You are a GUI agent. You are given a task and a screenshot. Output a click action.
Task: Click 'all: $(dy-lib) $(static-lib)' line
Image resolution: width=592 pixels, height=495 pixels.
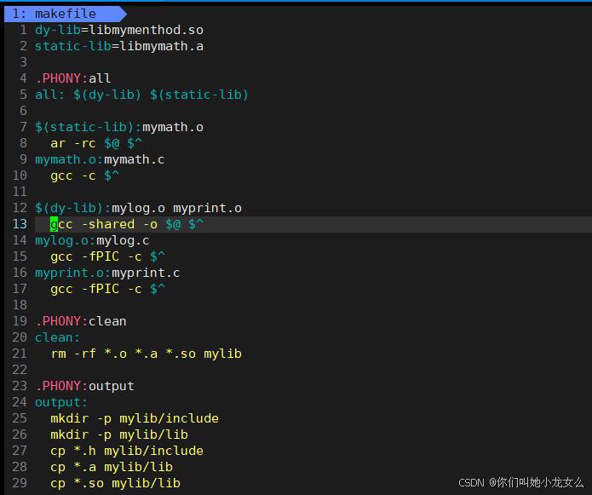pyautogui.click(x=141, y=95)
